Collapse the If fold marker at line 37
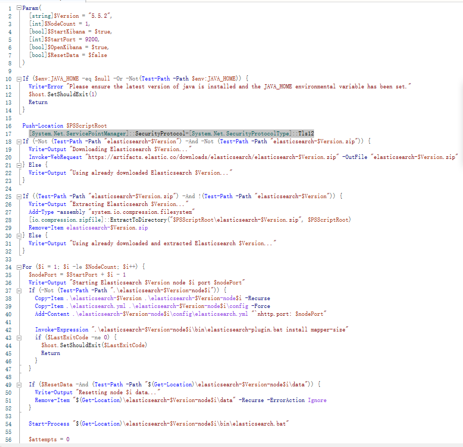Image resolution: width=463 pixels, height=447 pixels. (19, 291)
